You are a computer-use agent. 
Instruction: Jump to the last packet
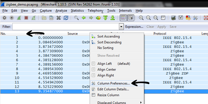(x=113, y=18)
